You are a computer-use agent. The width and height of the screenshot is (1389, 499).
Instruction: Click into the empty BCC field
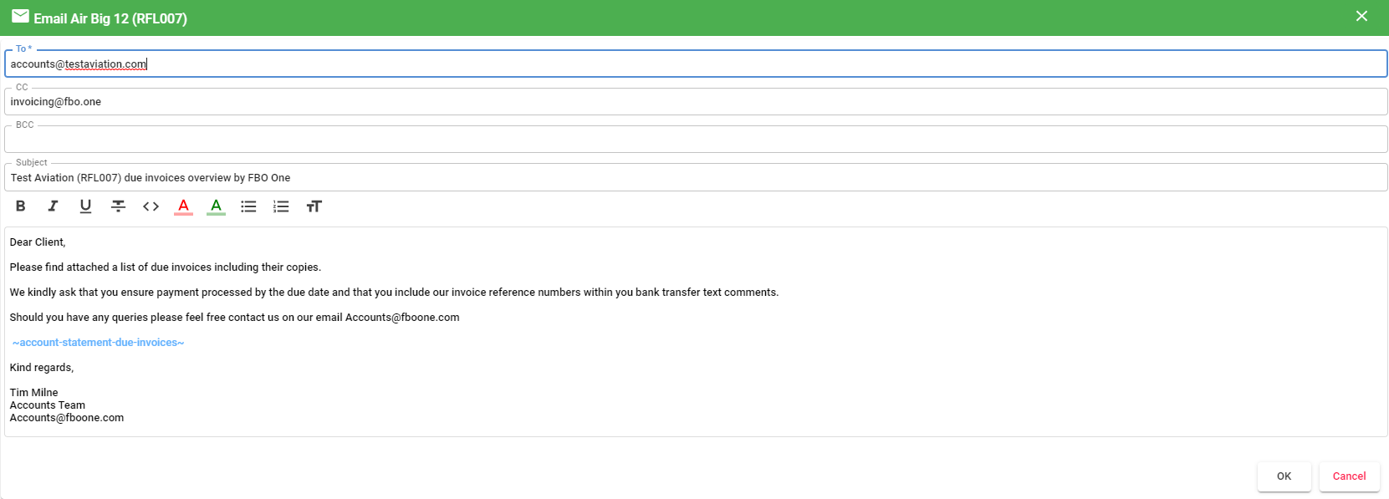coord(696,139)
